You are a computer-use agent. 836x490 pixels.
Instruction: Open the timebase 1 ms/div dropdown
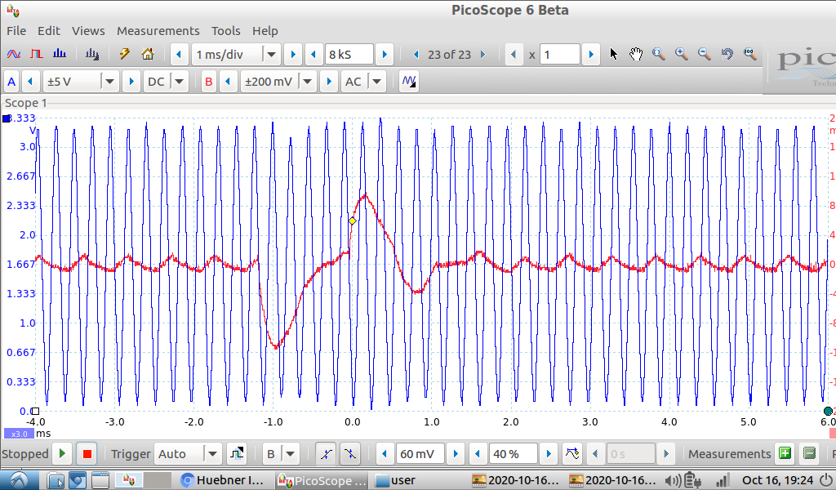272,55
